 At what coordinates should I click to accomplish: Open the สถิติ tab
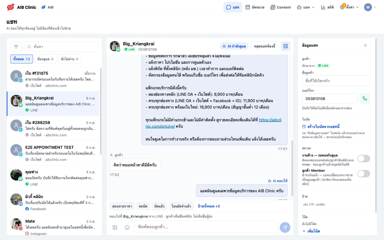pos(327,7)
